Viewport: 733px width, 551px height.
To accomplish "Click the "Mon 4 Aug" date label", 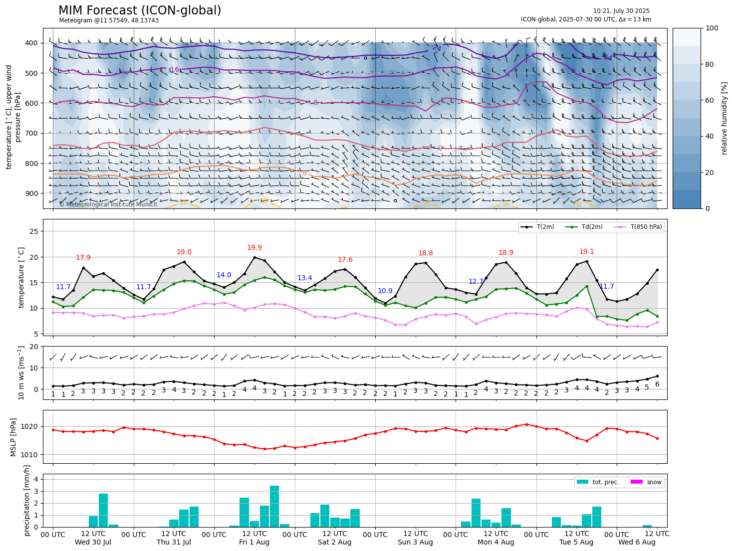I will coord(496,542).
